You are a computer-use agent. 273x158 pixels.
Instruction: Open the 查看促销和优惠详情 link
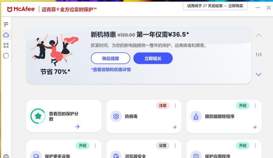coord(111,70)
